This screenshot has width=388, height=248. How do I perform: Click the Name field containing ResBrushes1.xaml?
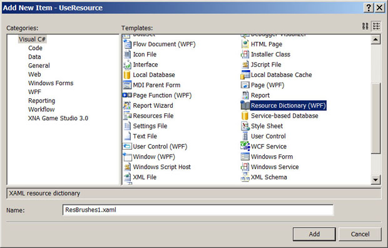point(198,210)
